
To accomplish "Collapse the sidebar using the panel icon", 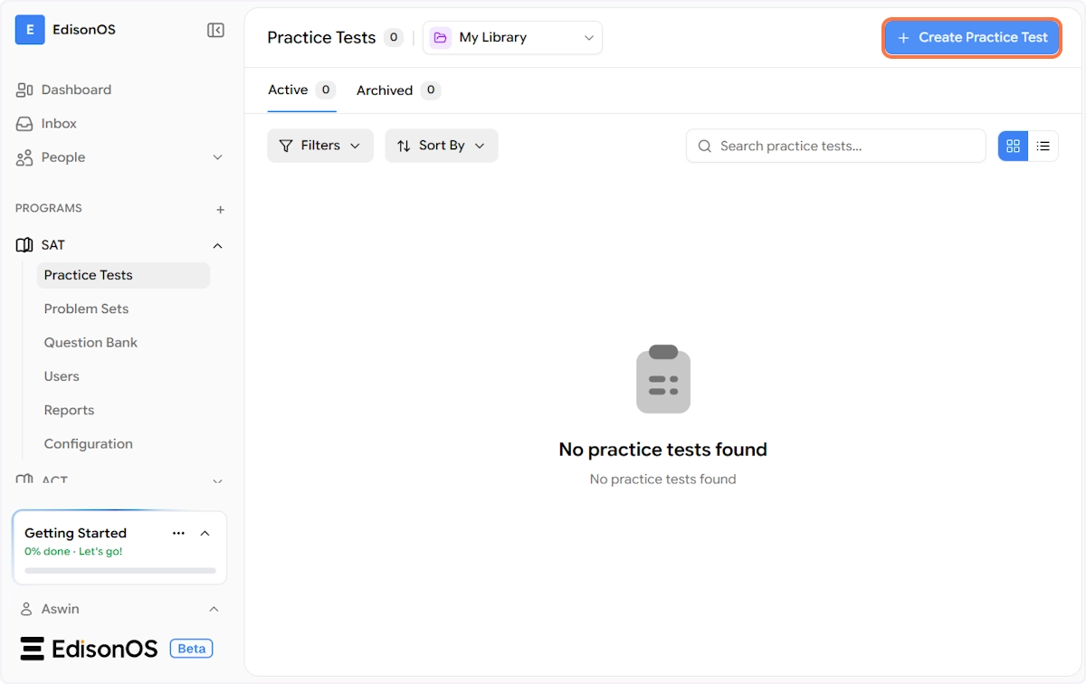I will [x=215, y=31].
